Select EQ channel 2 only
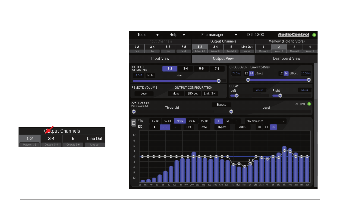The width and height of the screenshot is (340, 220). coord(176,127)
